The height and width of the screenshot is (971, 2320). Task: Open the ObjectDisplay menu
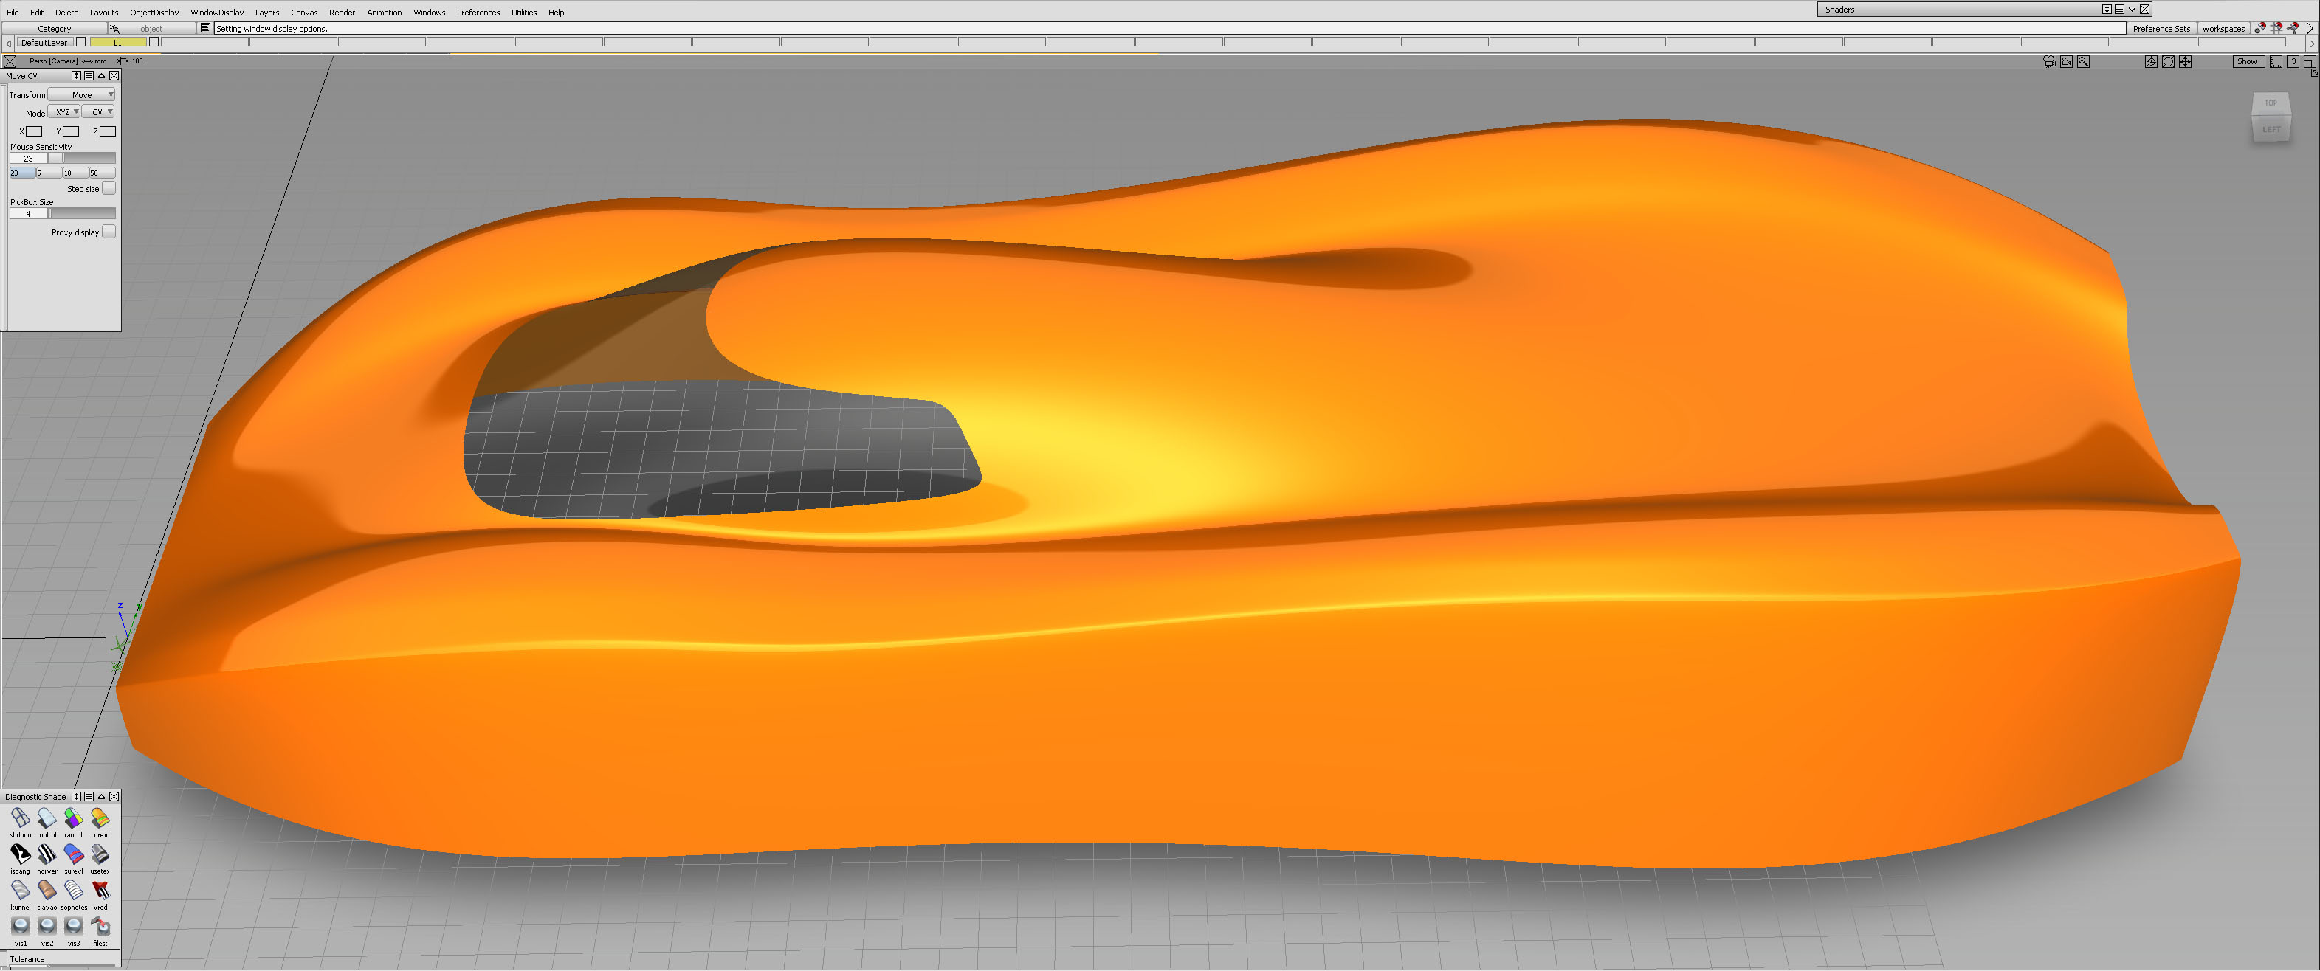pyautogui.click(x=154, y=13)
